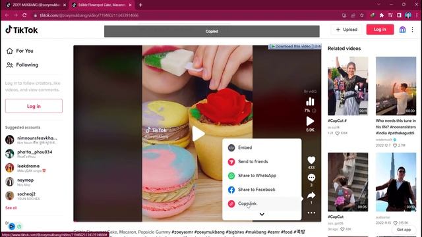Click the #zoeymukbang hashtag

pos(209,232)
